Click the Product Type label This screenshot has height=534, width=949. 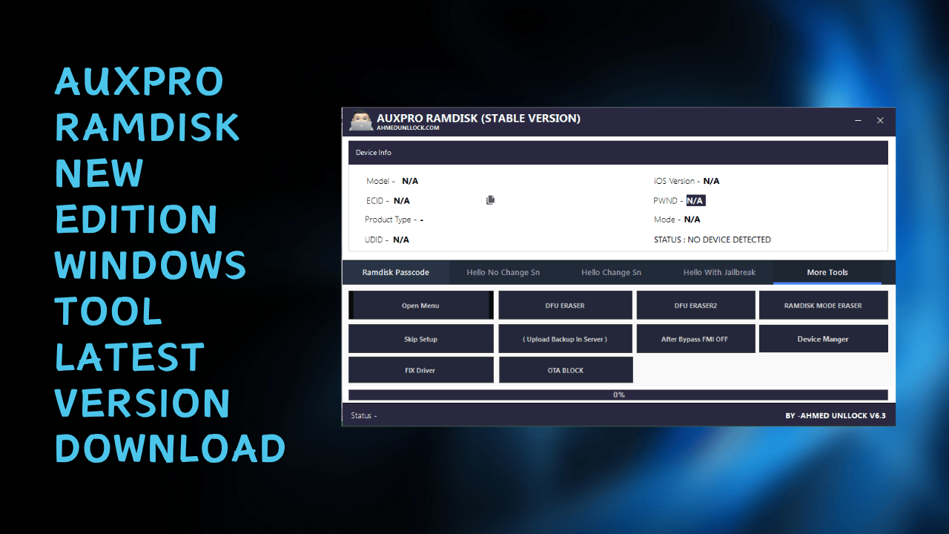pyautogui.click(x=390, y=220)
